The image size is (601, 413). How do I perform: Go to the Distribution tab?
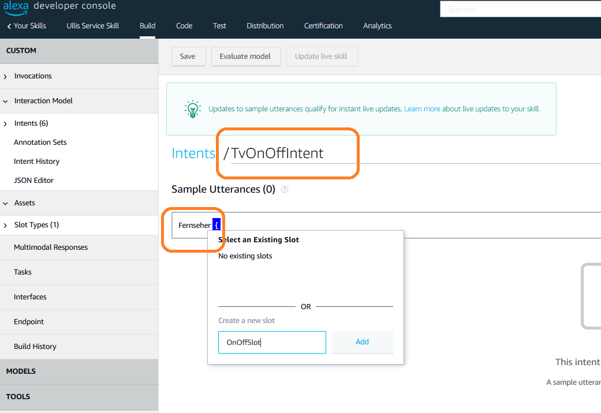click(265, 26)
